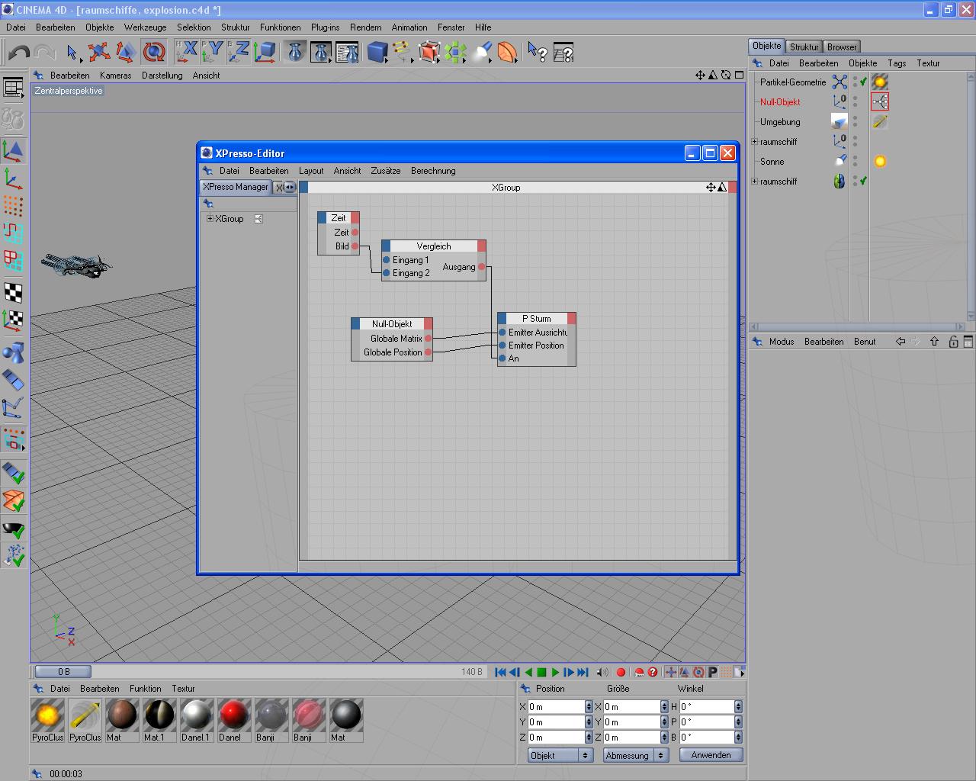The width and height of the screenshot is (976, 781).
Task: Click the Anwenden button
Action: tap(711, 755)
